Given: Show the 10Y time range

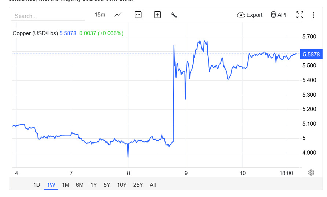Looking at the screenshot, I should point(122,185).
